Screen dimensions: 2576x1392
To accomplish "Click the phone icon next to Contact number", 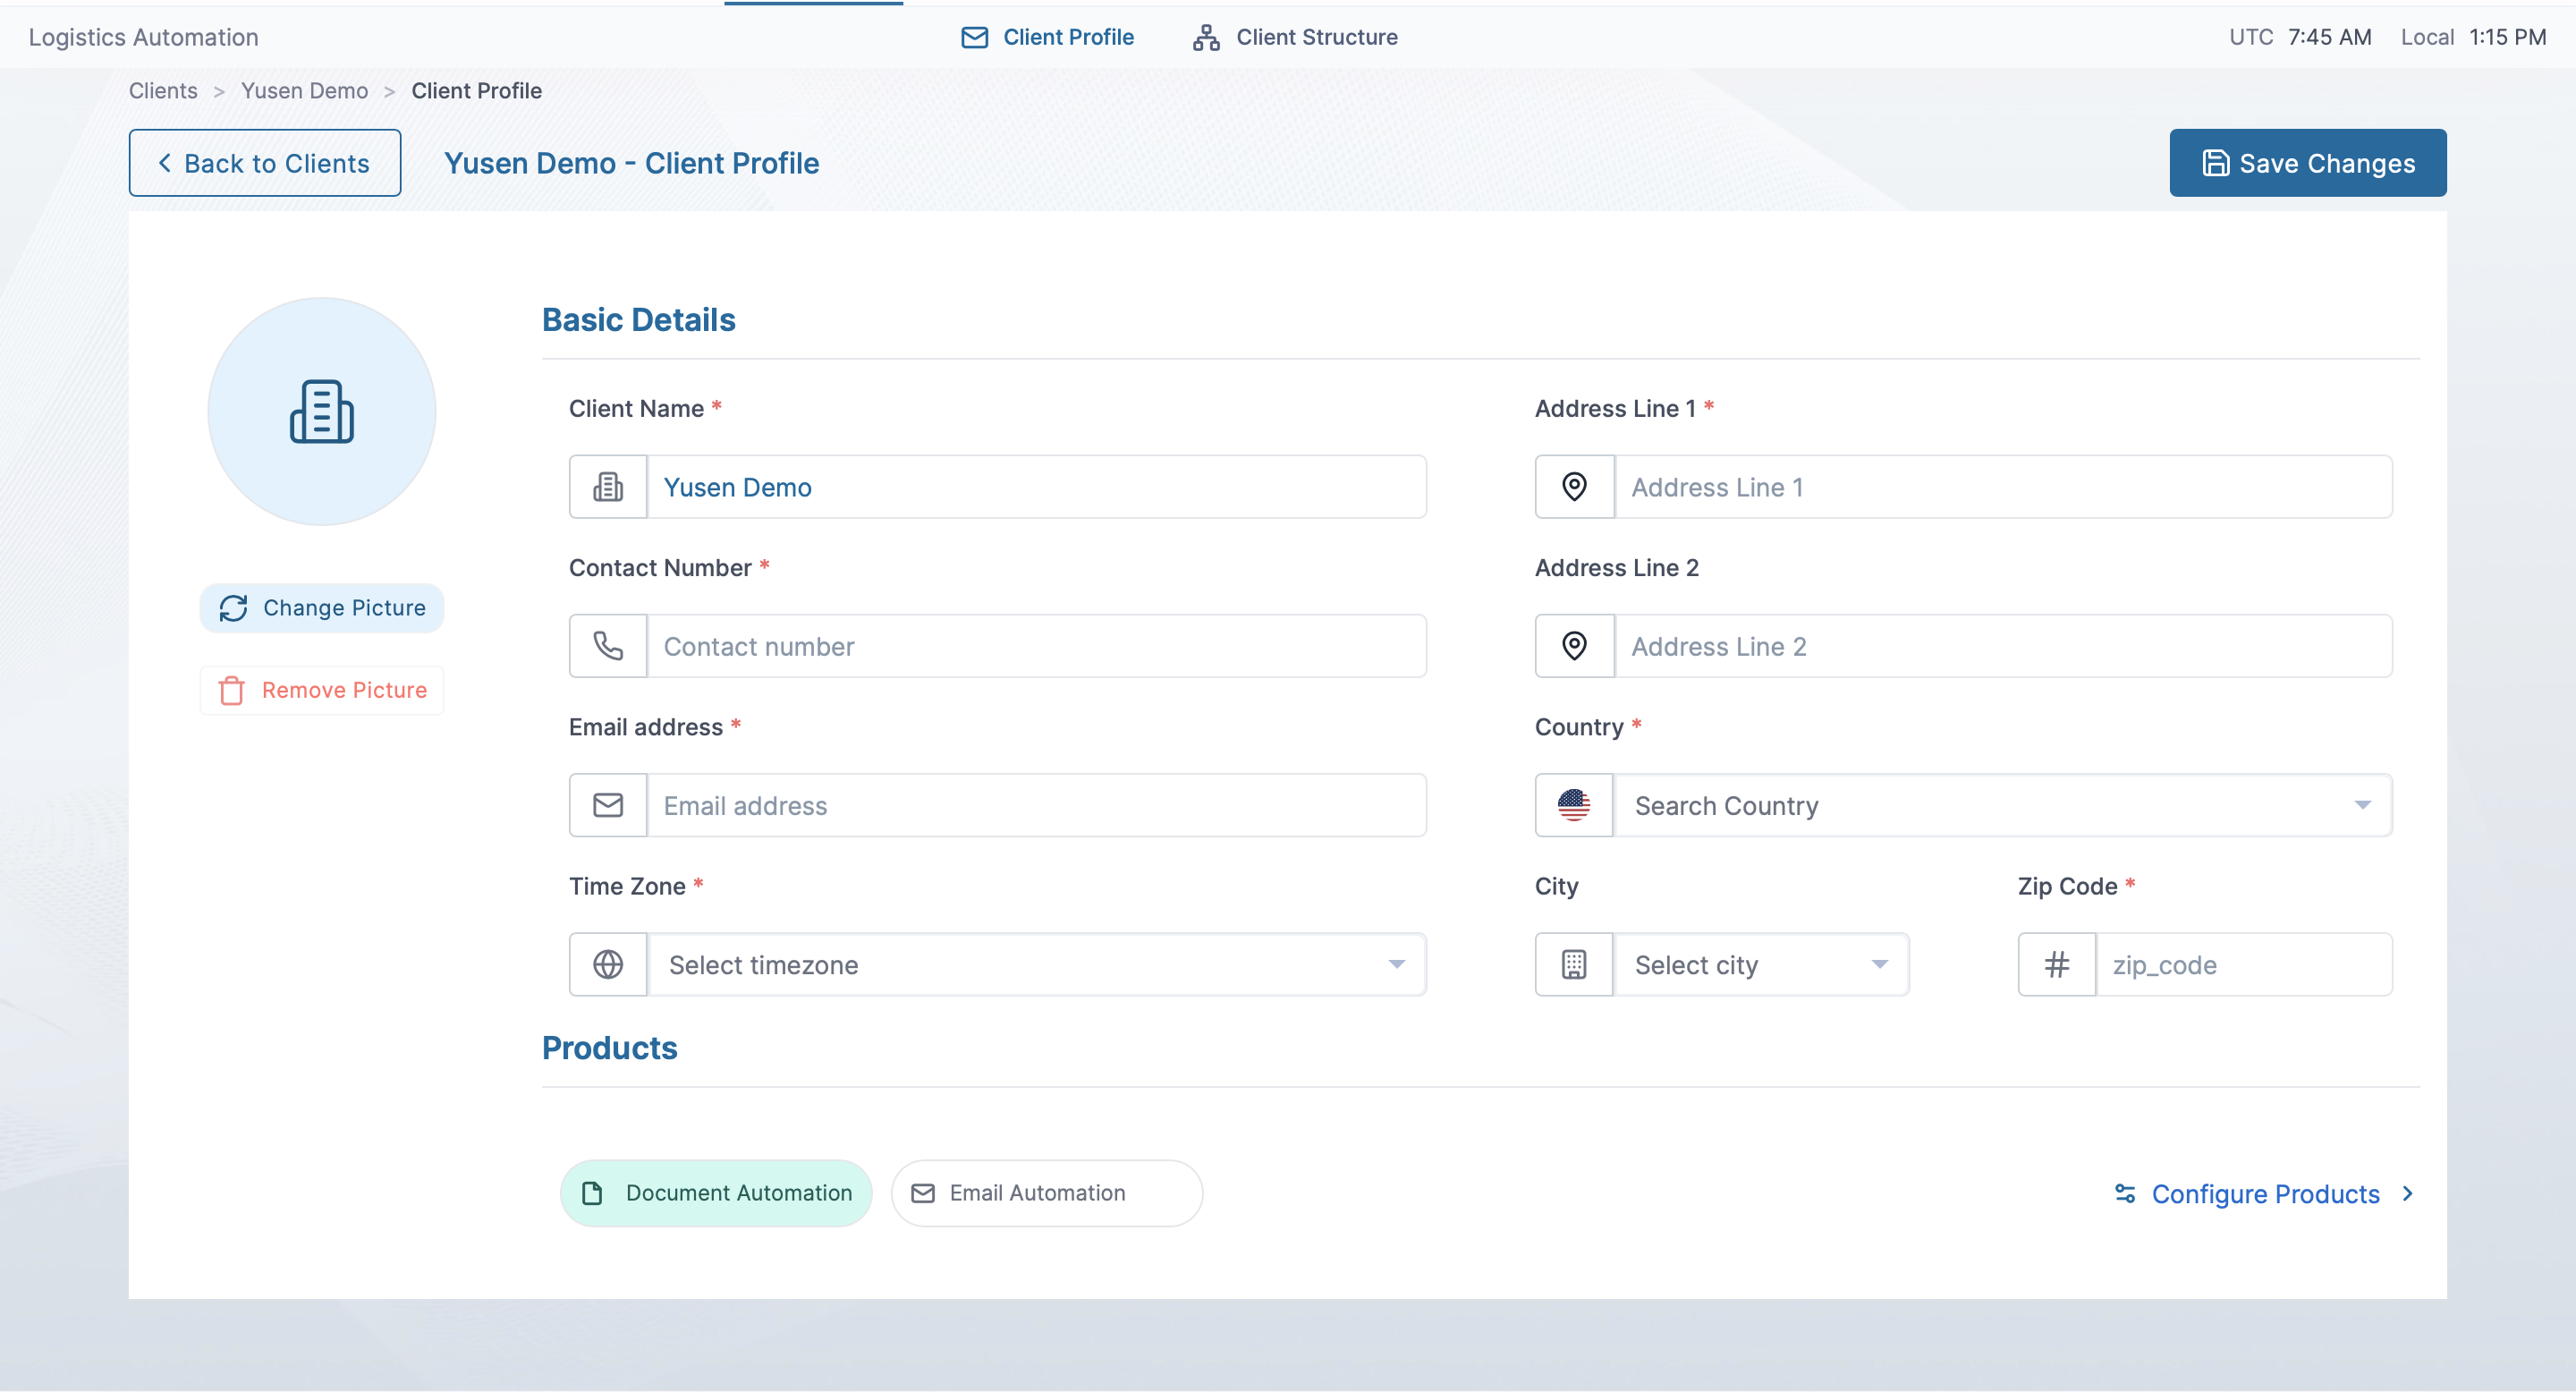I will point(608,646).
